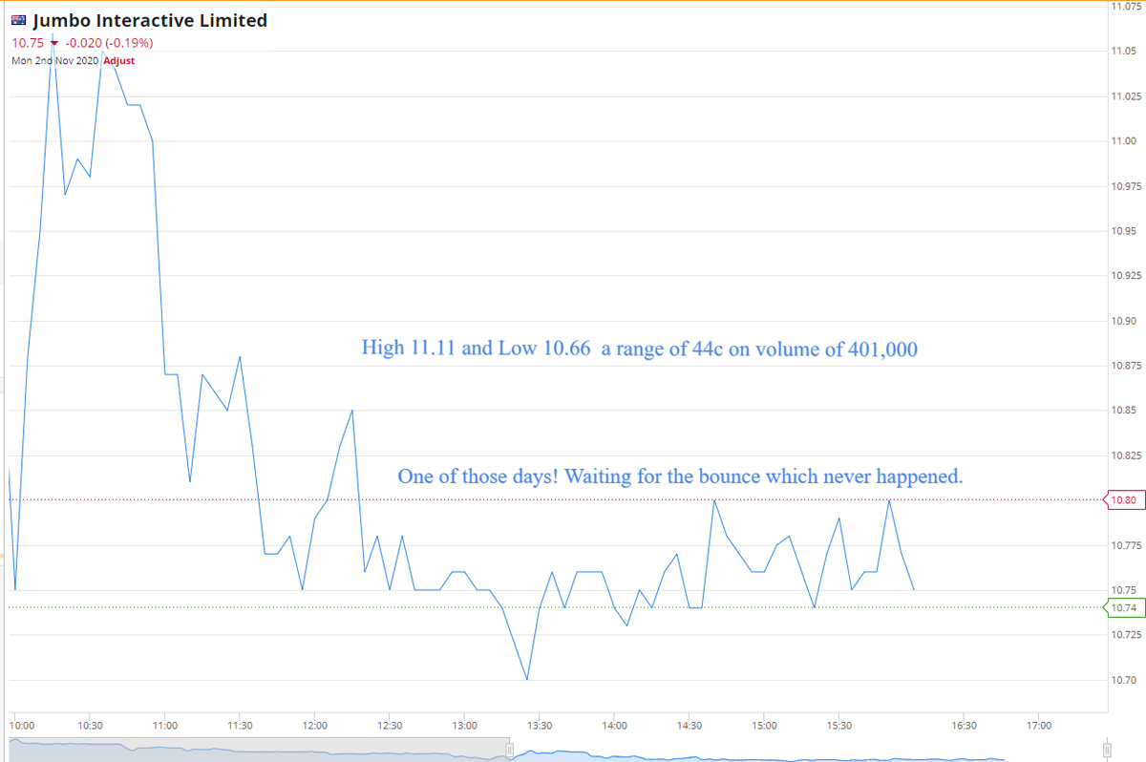Click the Australian flag icon beside the title

click(x=18, y=20)
